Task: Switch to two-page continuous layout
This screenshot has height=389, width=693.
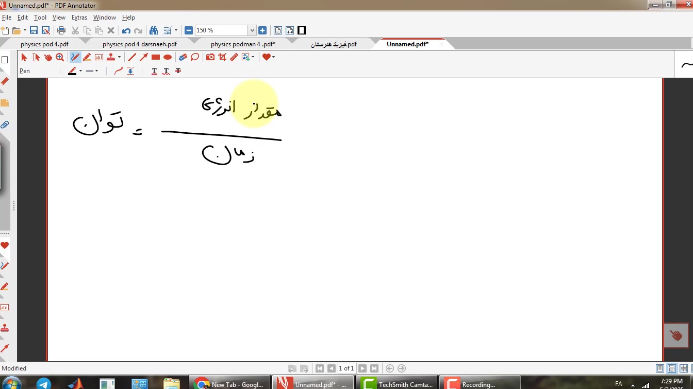Action: tap(683, 368)
